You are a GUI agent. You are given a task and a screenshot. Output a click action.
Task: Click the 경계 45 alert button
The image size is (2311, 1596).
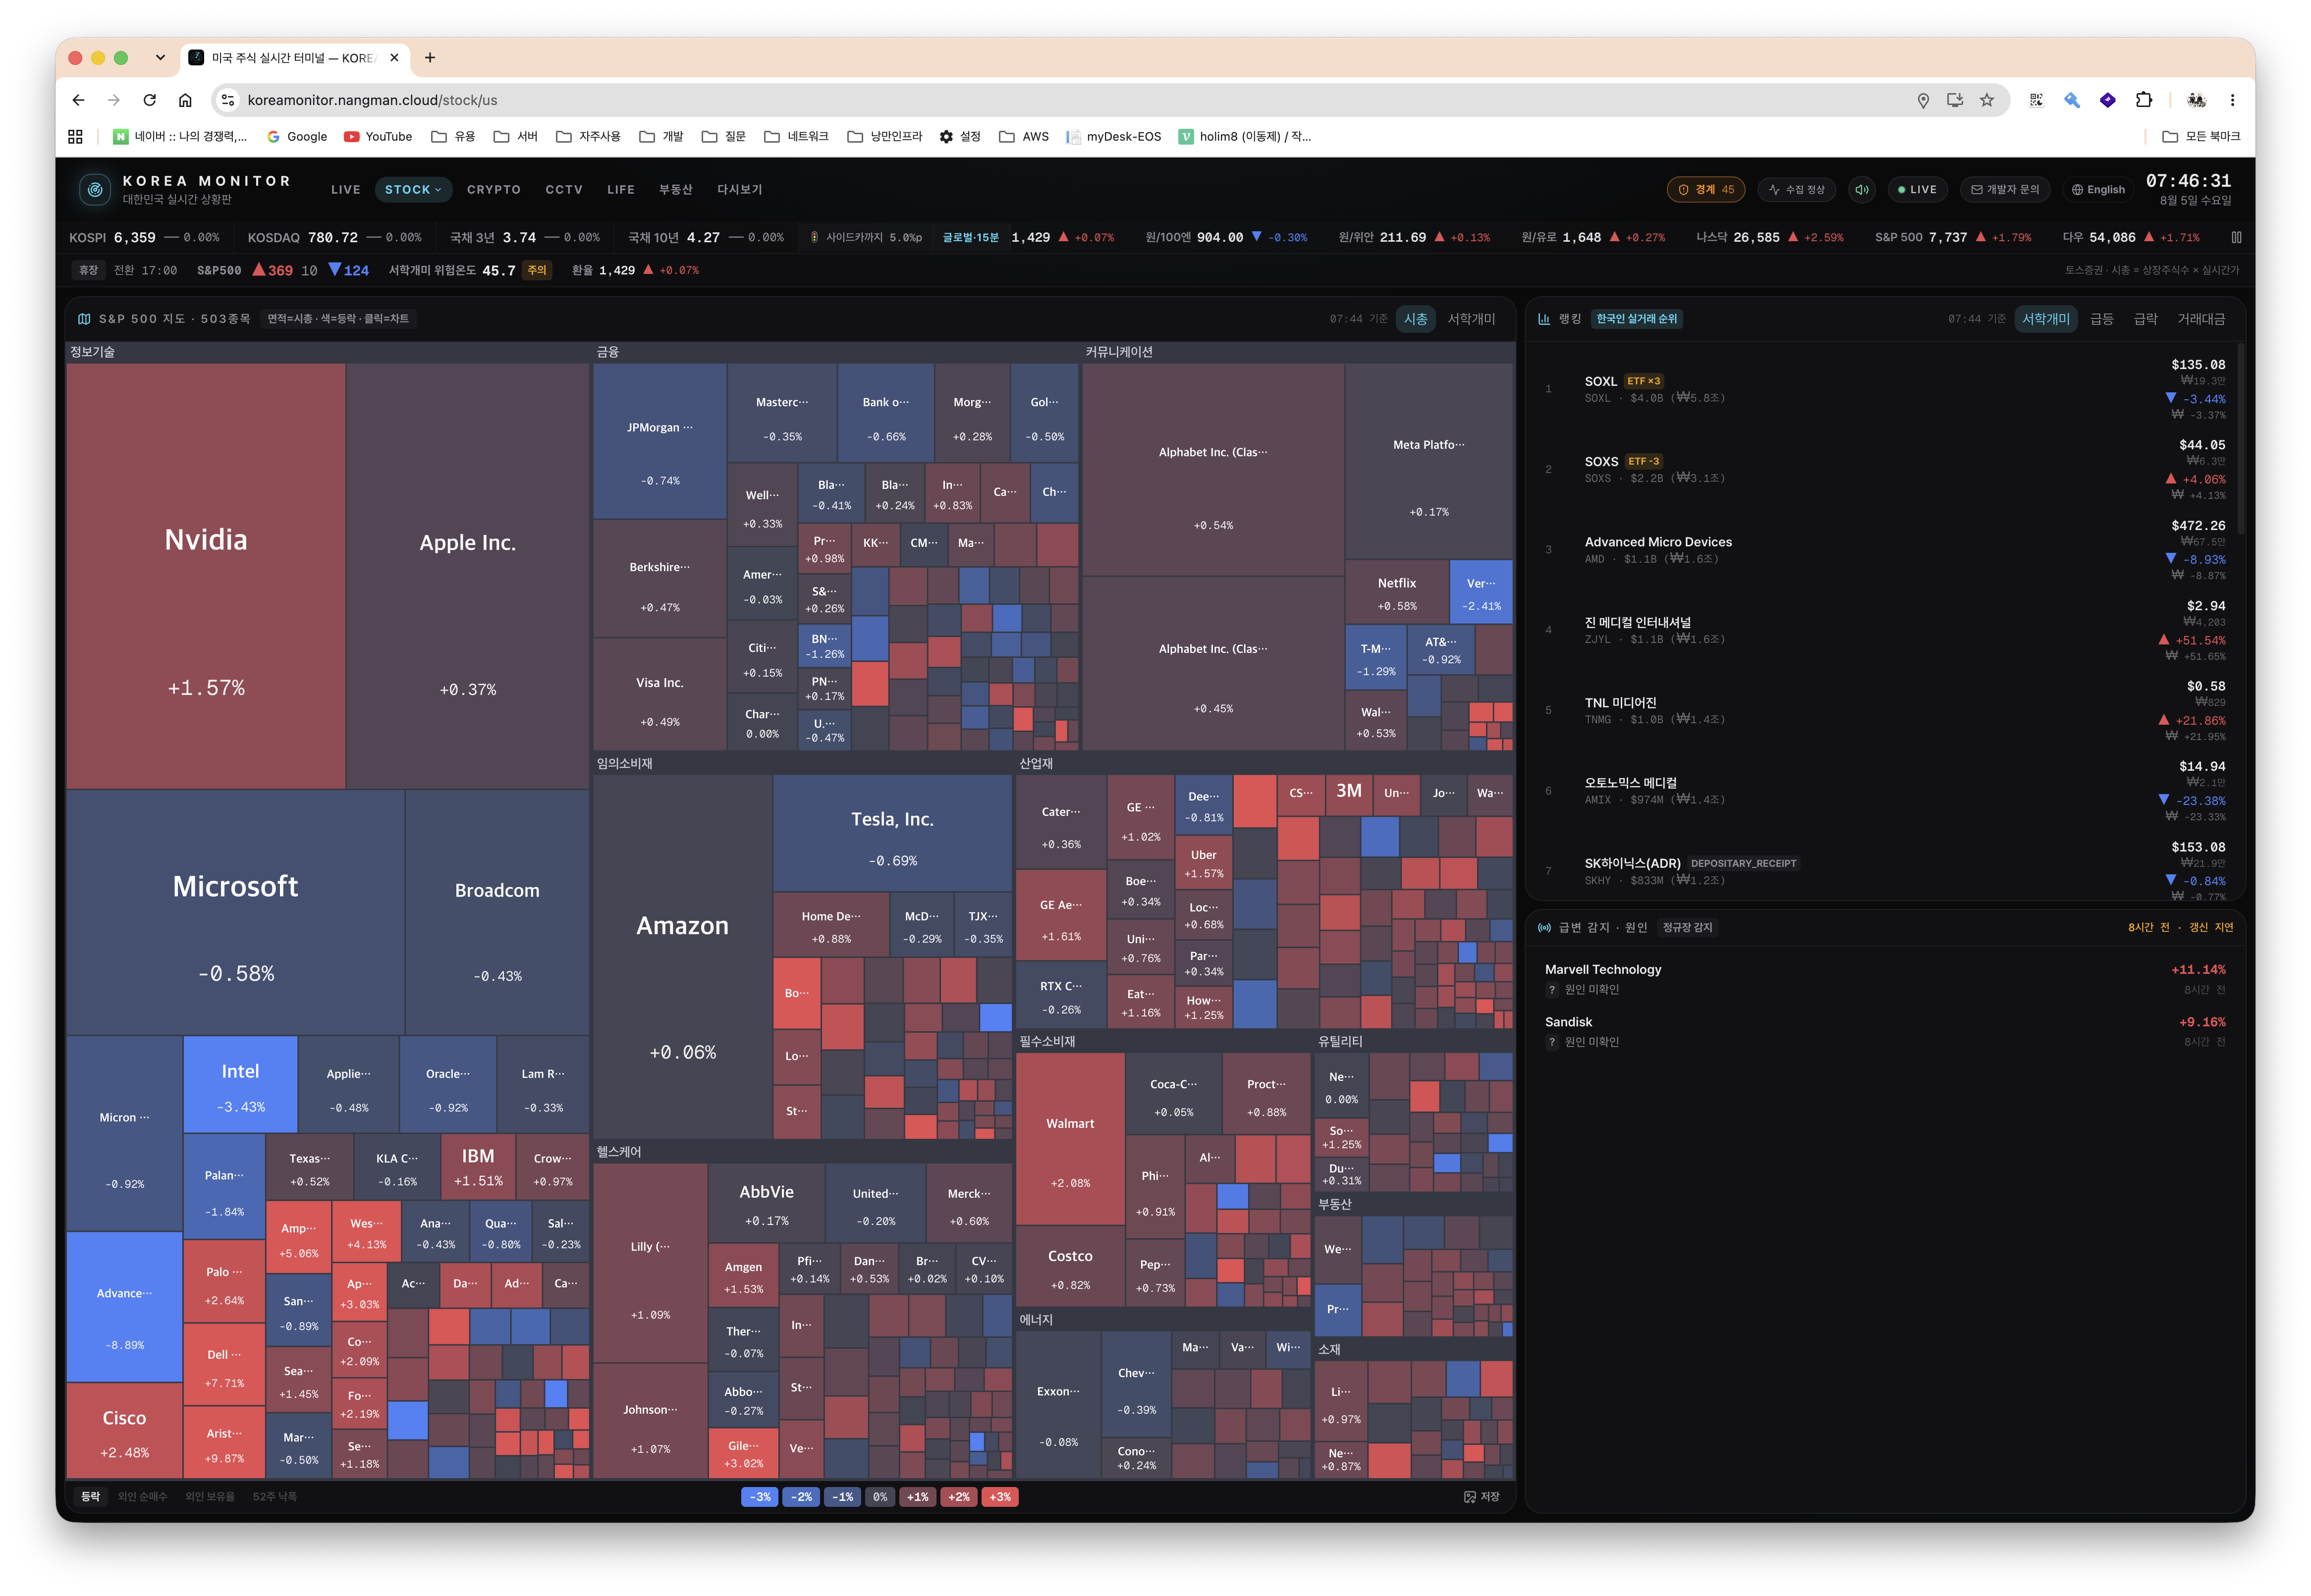(1706, 189)
